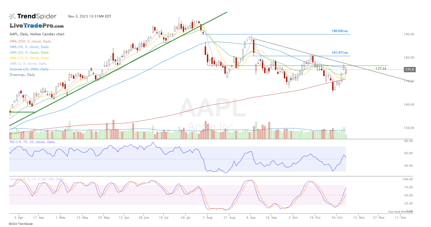
Task: Click the 25.00 Stoch axis value
Action: [409, 203]
